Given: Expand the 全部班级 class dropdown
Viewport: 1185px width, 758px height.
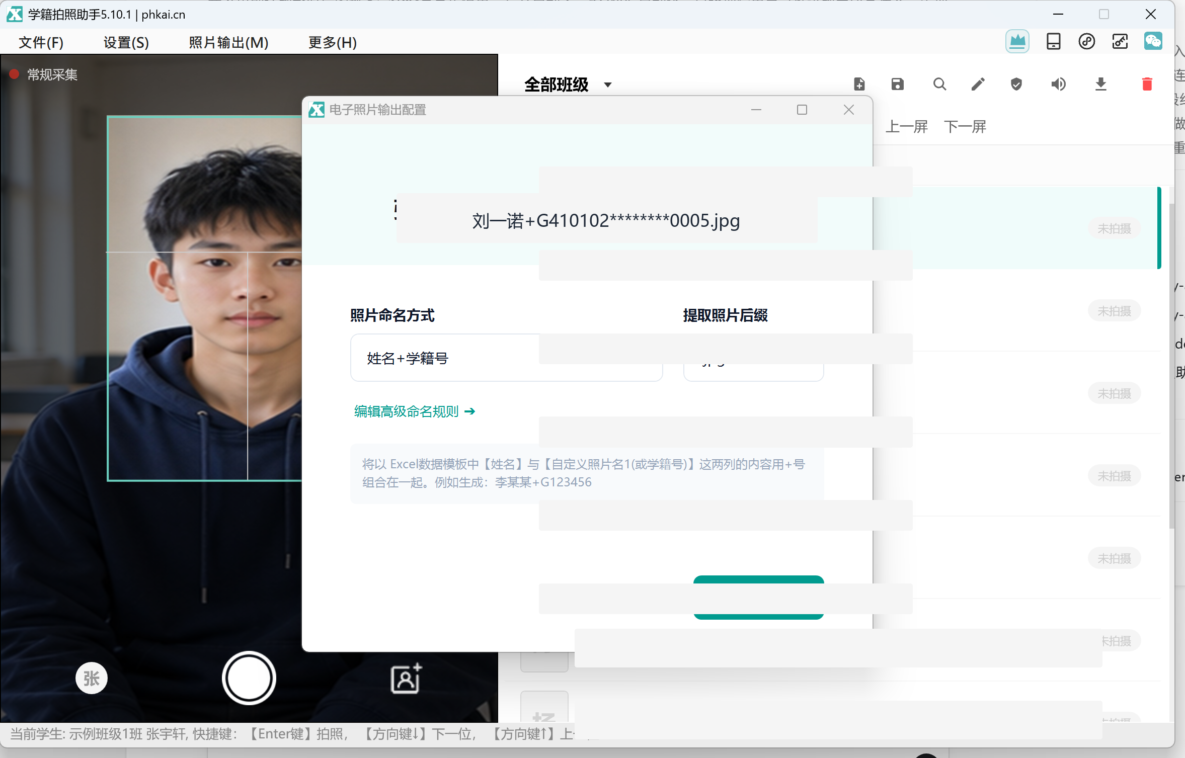Looking at the screenshot, I should point(568,85).
